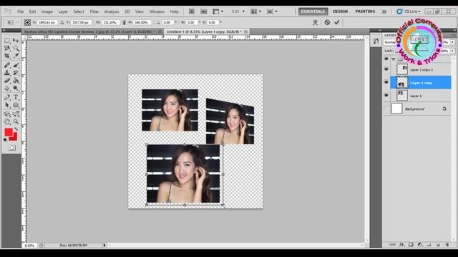Open the status bar info arrow
458x257 pixels.
[x=104, y=246]
